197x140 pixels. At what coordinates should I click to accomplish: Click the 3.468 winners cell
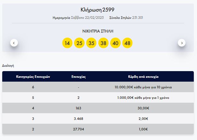(78, 119)
